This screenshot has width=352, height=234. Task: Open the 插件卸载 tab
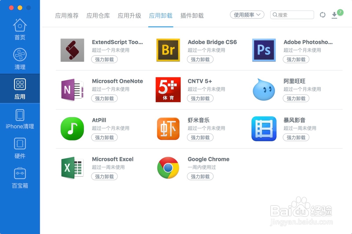(x=192, y=15)
